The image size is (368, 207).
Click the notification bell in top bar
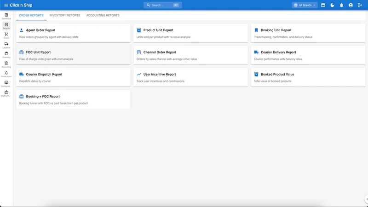[x=341, y=5]
